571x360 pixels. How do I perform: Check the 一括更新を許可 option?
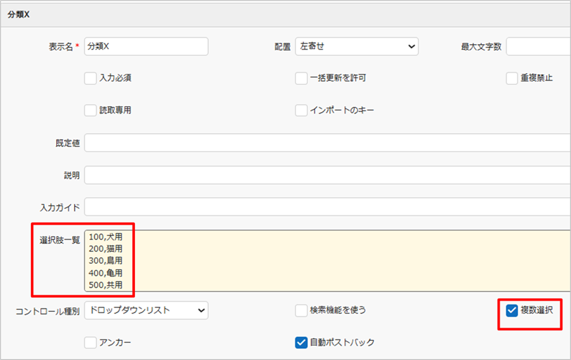pos(301,79)
